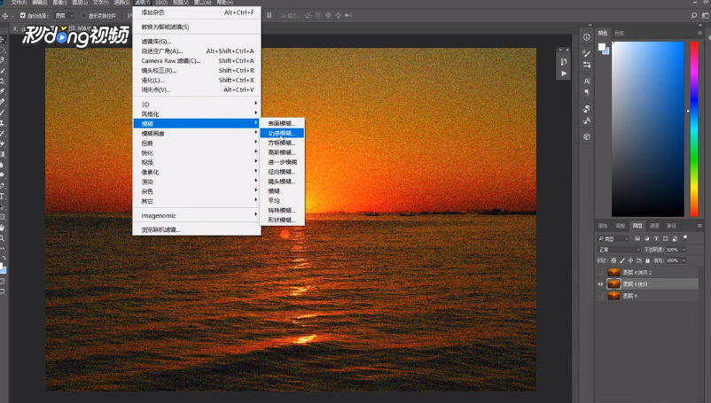Screen dimensions: 711x403
Task: Select the Eyedropper tool in left toolbar
Action: (x=3, y=91)
